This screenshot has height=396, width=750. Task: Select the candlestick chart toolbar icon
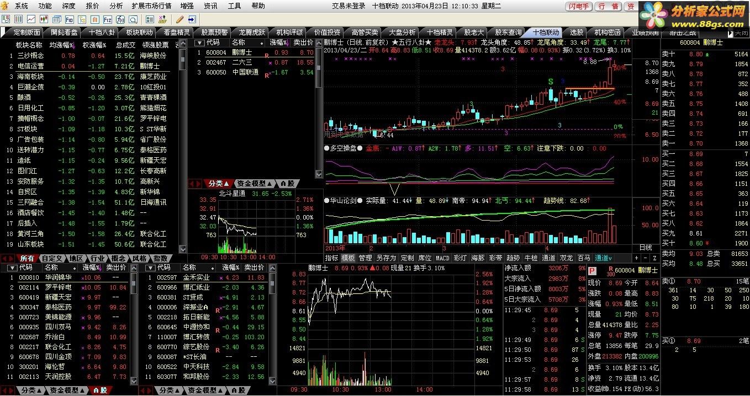[44, 19]
